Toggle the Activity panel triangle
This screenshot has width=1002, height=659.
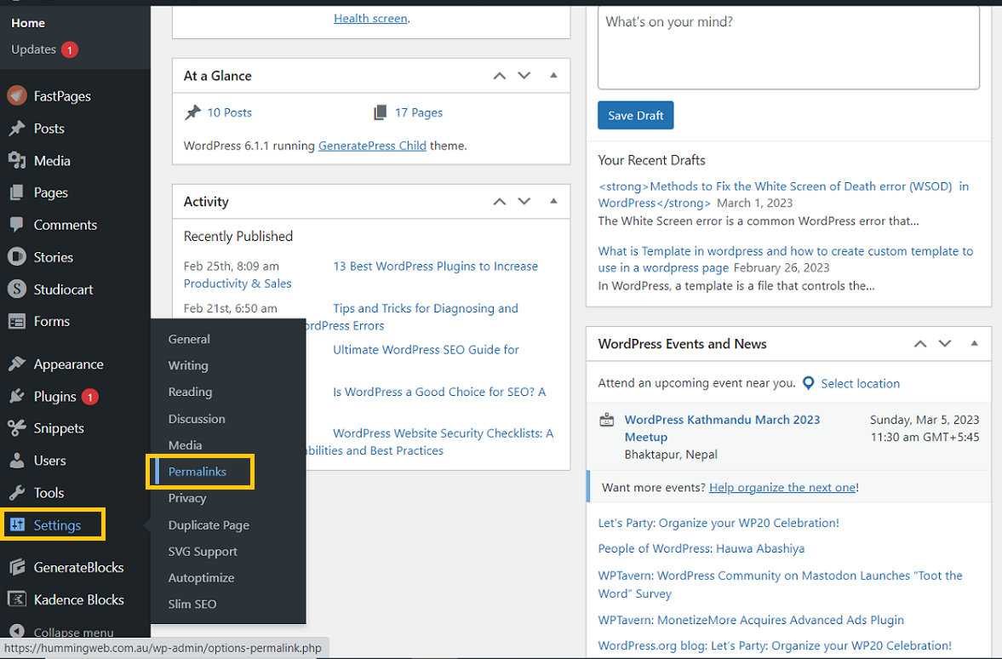[x=554, y=202]
